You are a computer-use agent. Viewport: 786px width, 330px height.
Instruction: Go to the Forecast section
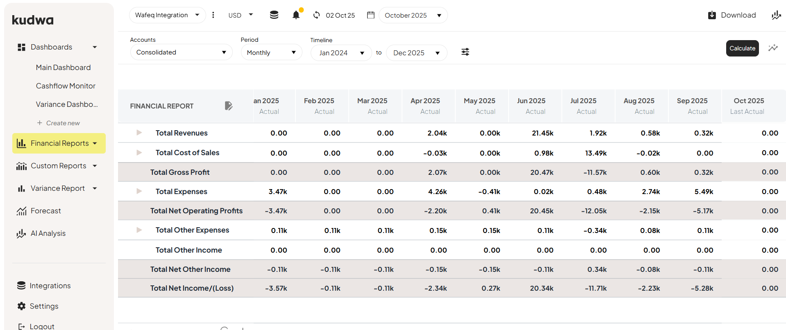point(45,211)
